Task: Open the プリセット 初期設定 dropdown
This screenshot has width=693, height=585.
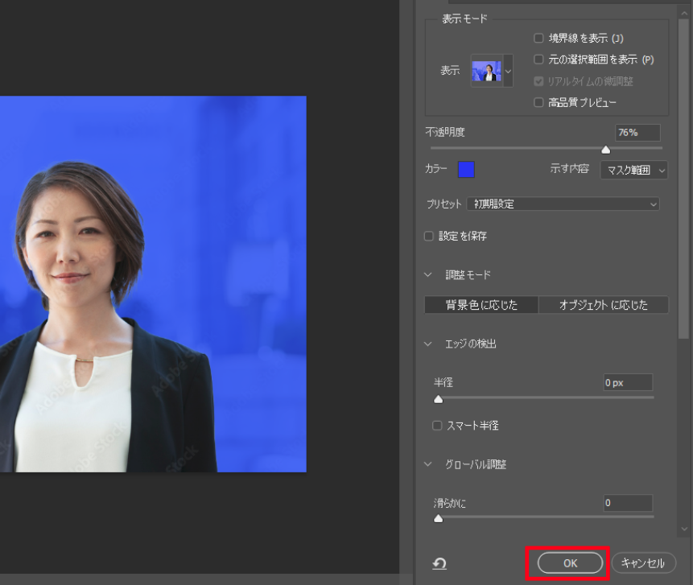Action: point(563,204)
